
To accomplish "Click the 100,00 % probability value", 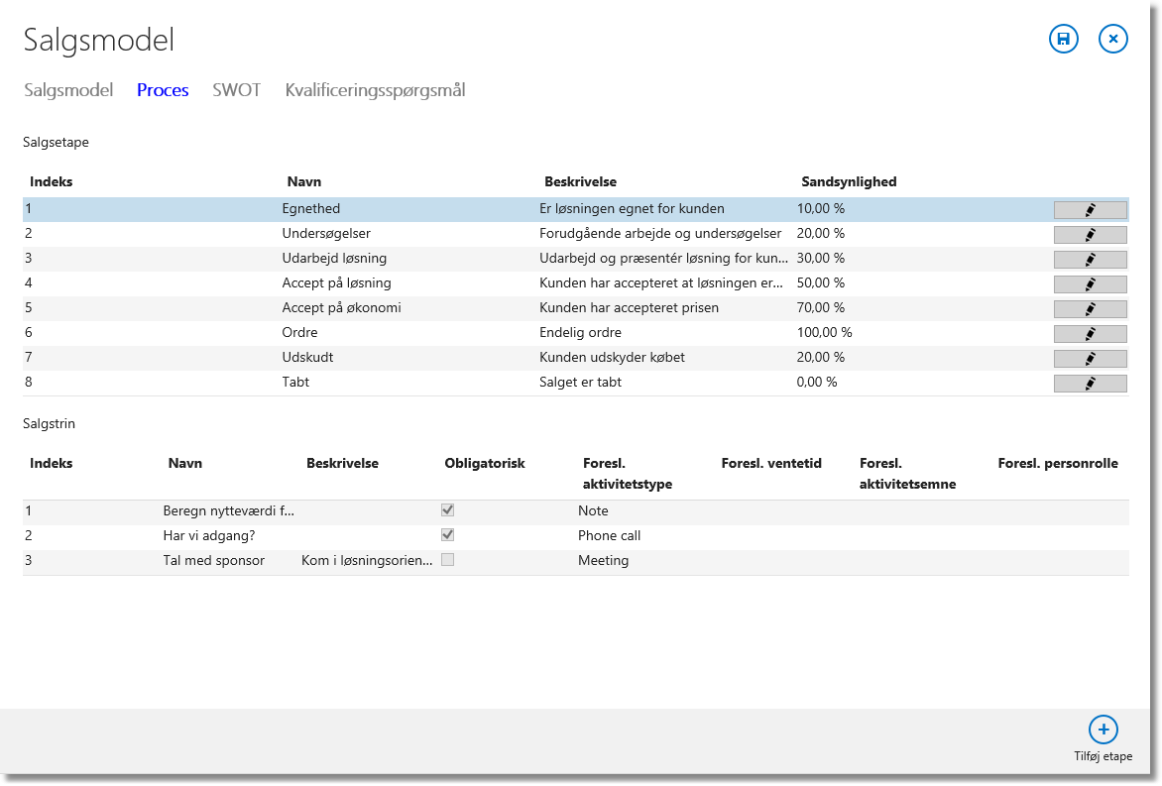I will [x=824, y=333].
